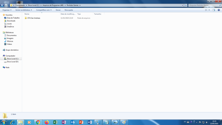Open the Windows Start button
The image size is (222, 125).
[3, 122]
